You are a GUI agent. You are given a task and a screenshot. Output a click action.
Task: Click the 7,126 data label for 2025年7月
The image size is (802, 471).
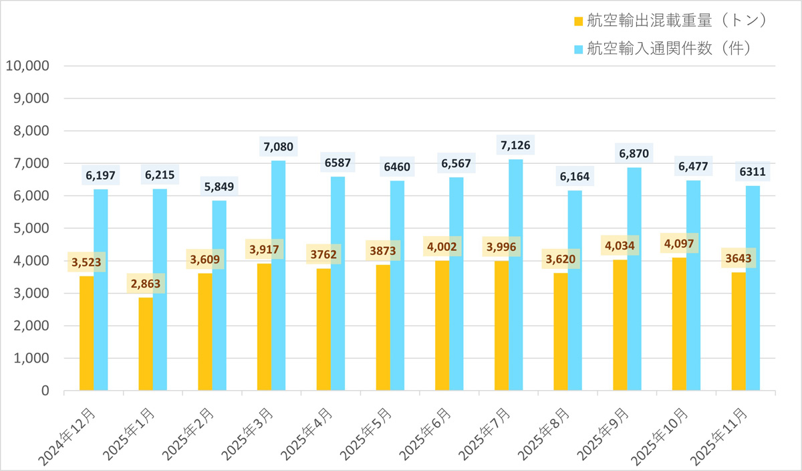(516, 145)
